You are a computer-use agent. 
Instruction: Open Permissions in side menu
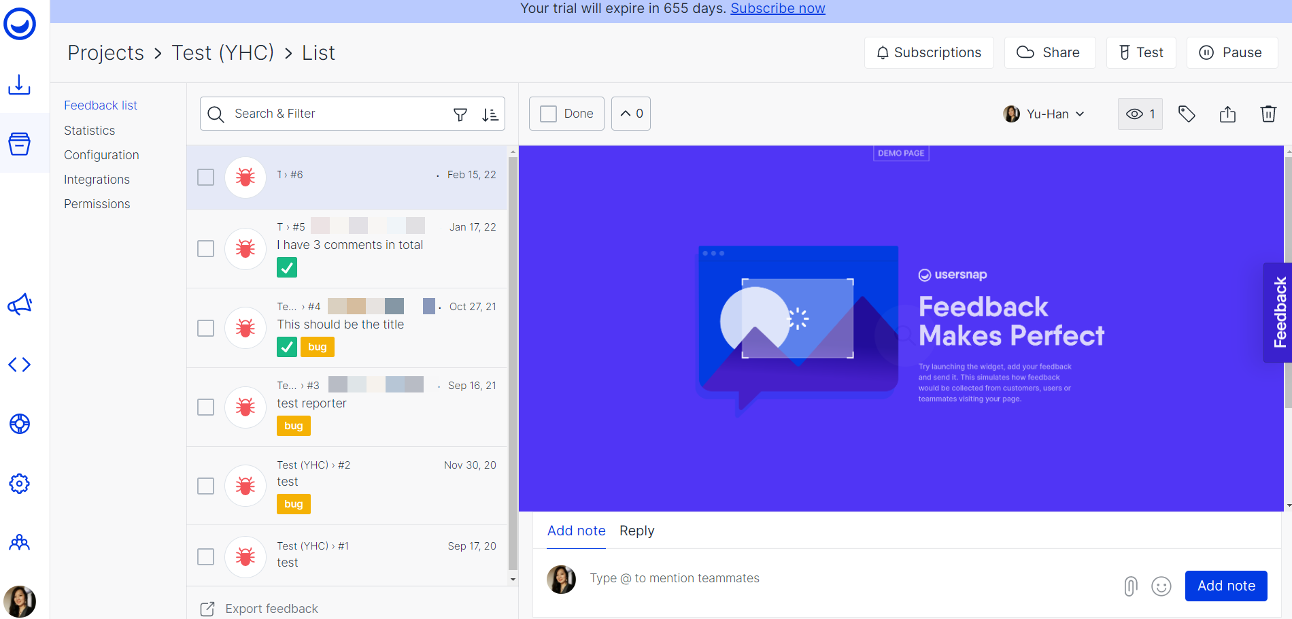tap(97, 204)
